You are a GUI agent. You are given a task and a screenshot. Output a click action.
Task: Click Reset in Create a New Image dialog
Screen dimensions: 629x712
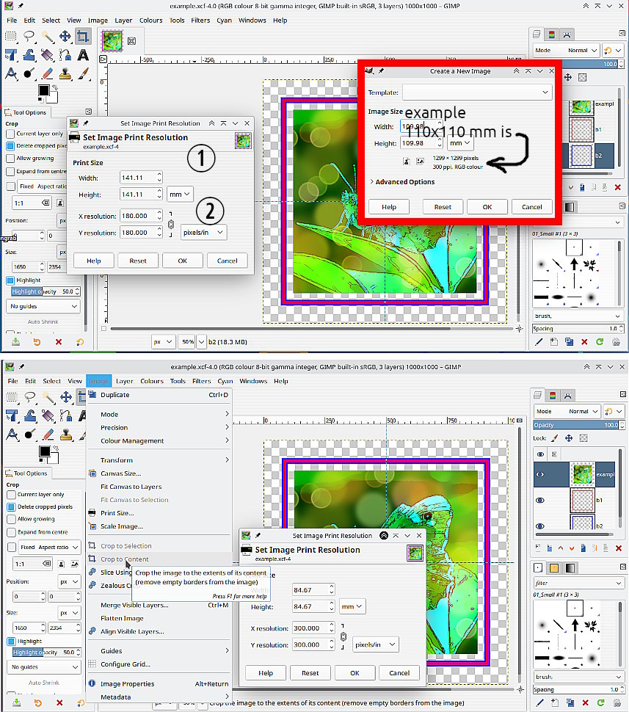(443, 207)
